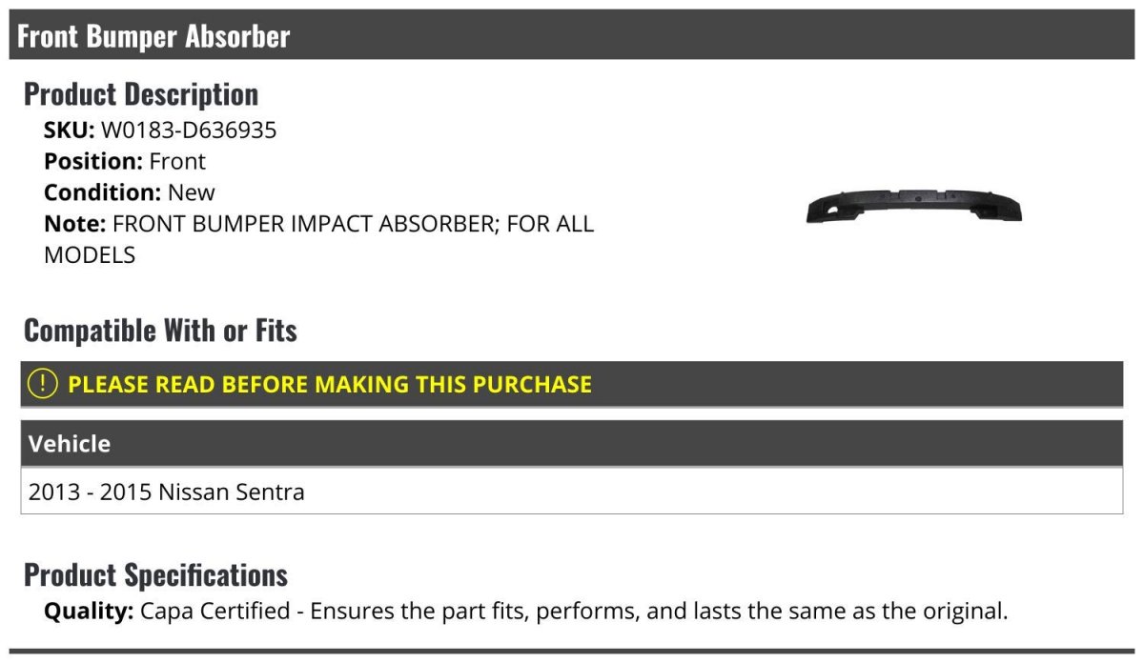Select the Front Bumper Absorber title bar
This screenshot has width=1144, height=663.
click(x=572, y=35)
